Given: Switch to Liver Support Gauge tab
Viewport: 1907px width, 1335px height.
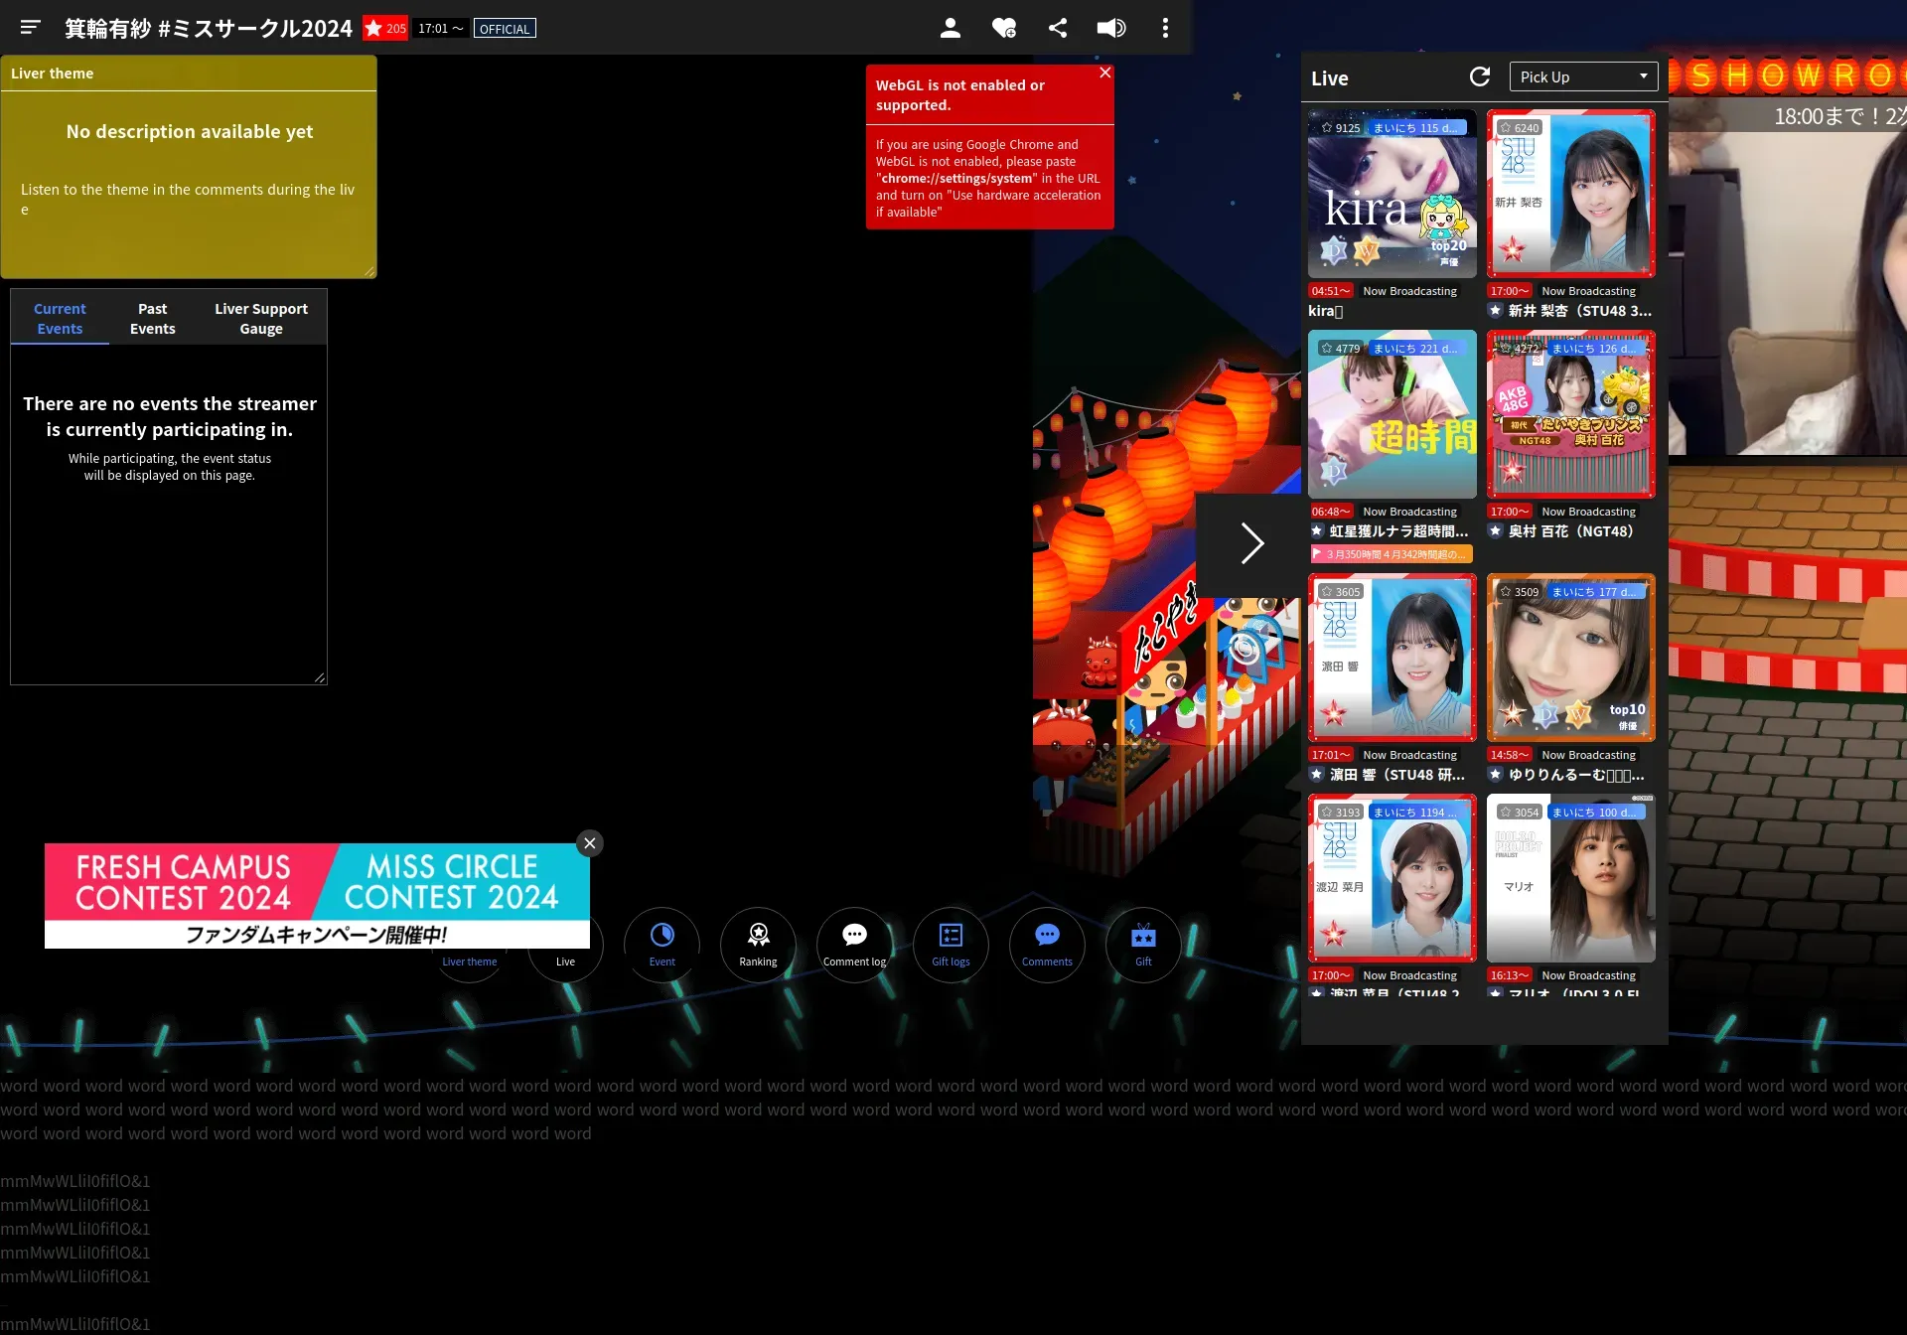Looking at the screenshot, I should 261,319.
